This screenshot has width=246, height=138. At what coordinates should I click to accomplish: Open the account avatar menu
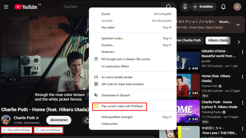[x=237, y=7]
